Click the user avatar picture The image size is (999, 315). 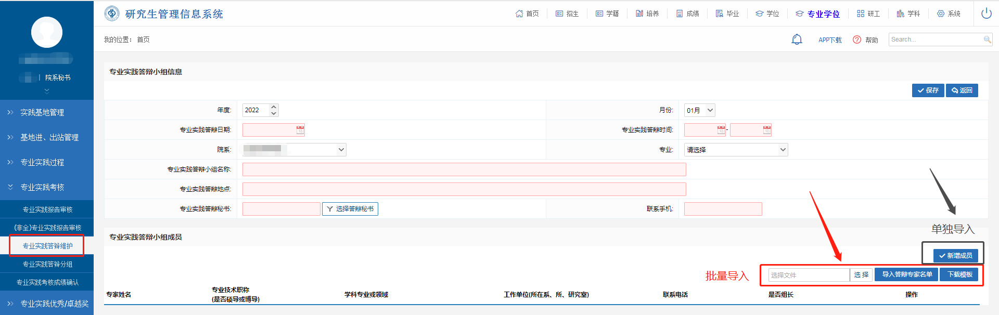tap(47, 32)
